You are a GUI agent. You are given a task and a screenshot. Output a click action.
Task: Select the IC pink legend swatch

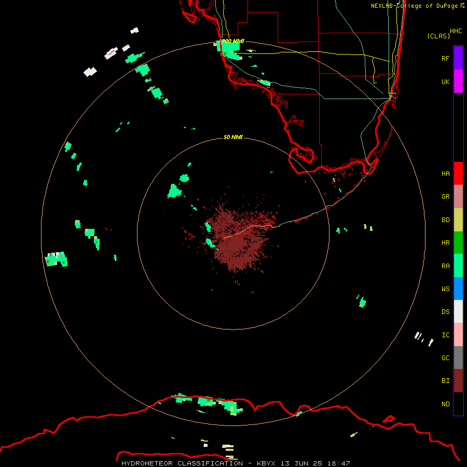pyautogui.click(x=458, y=335)
